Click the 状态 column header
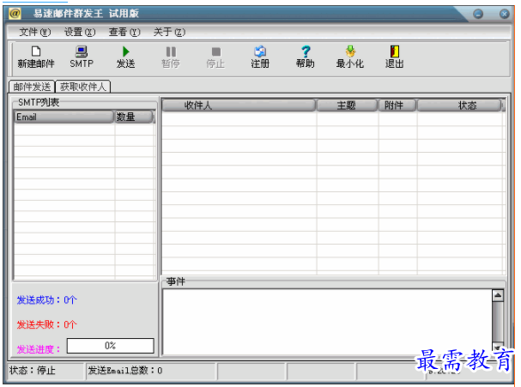Screen dimensions: 521x387 (x=459, y=106)
